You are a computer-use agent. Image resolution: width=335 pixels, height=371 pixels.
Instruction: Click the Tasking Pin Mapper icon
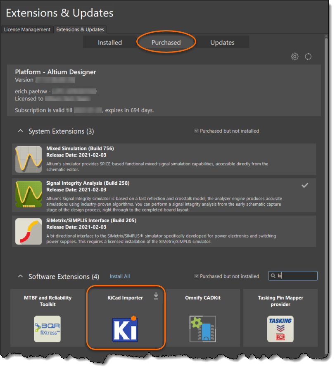[x=280, y=328]
